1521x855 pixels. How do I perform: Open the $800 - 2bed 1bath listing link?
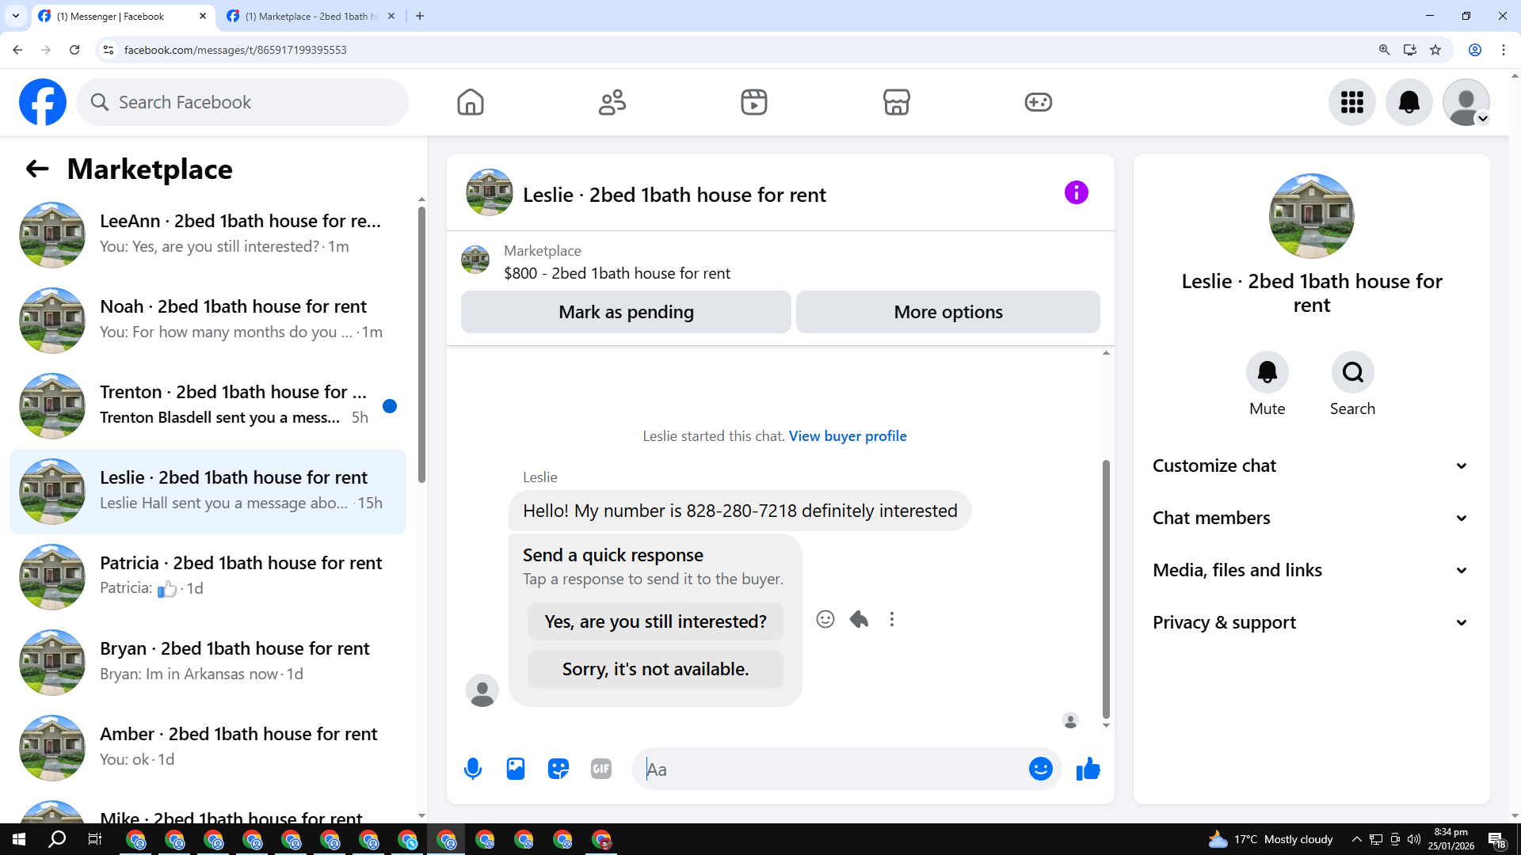617,273
